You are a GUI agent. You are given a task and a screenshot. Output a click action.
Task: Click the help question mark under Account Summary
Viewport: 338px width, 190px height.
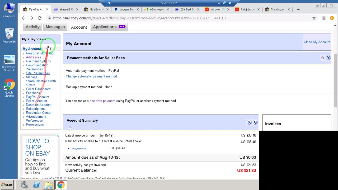click(x=70, y=128)
